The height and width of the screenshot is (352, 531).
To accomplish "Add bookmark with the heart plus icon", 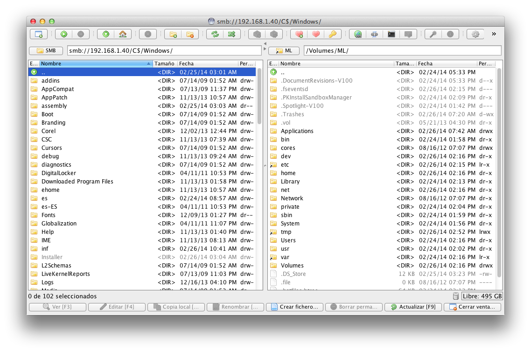I will click(x=299, y=34).
